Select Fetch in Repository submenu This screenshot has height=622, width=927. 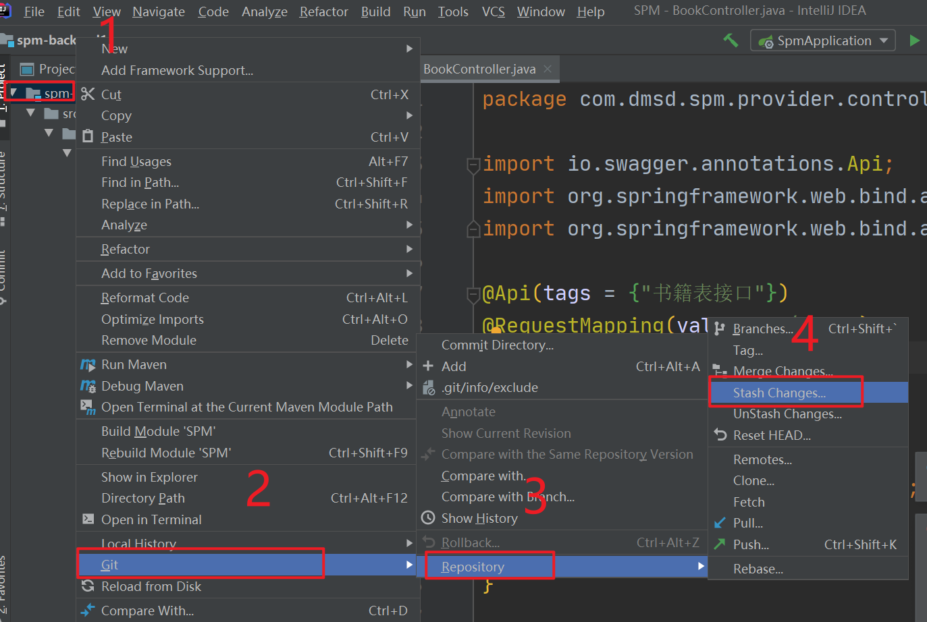coord(808,502)
